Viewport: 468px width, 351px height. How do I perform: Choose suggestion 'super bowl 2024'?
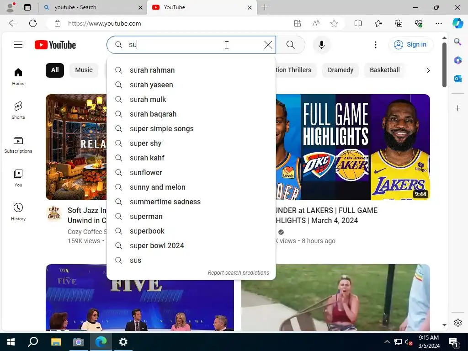(191, 245)
